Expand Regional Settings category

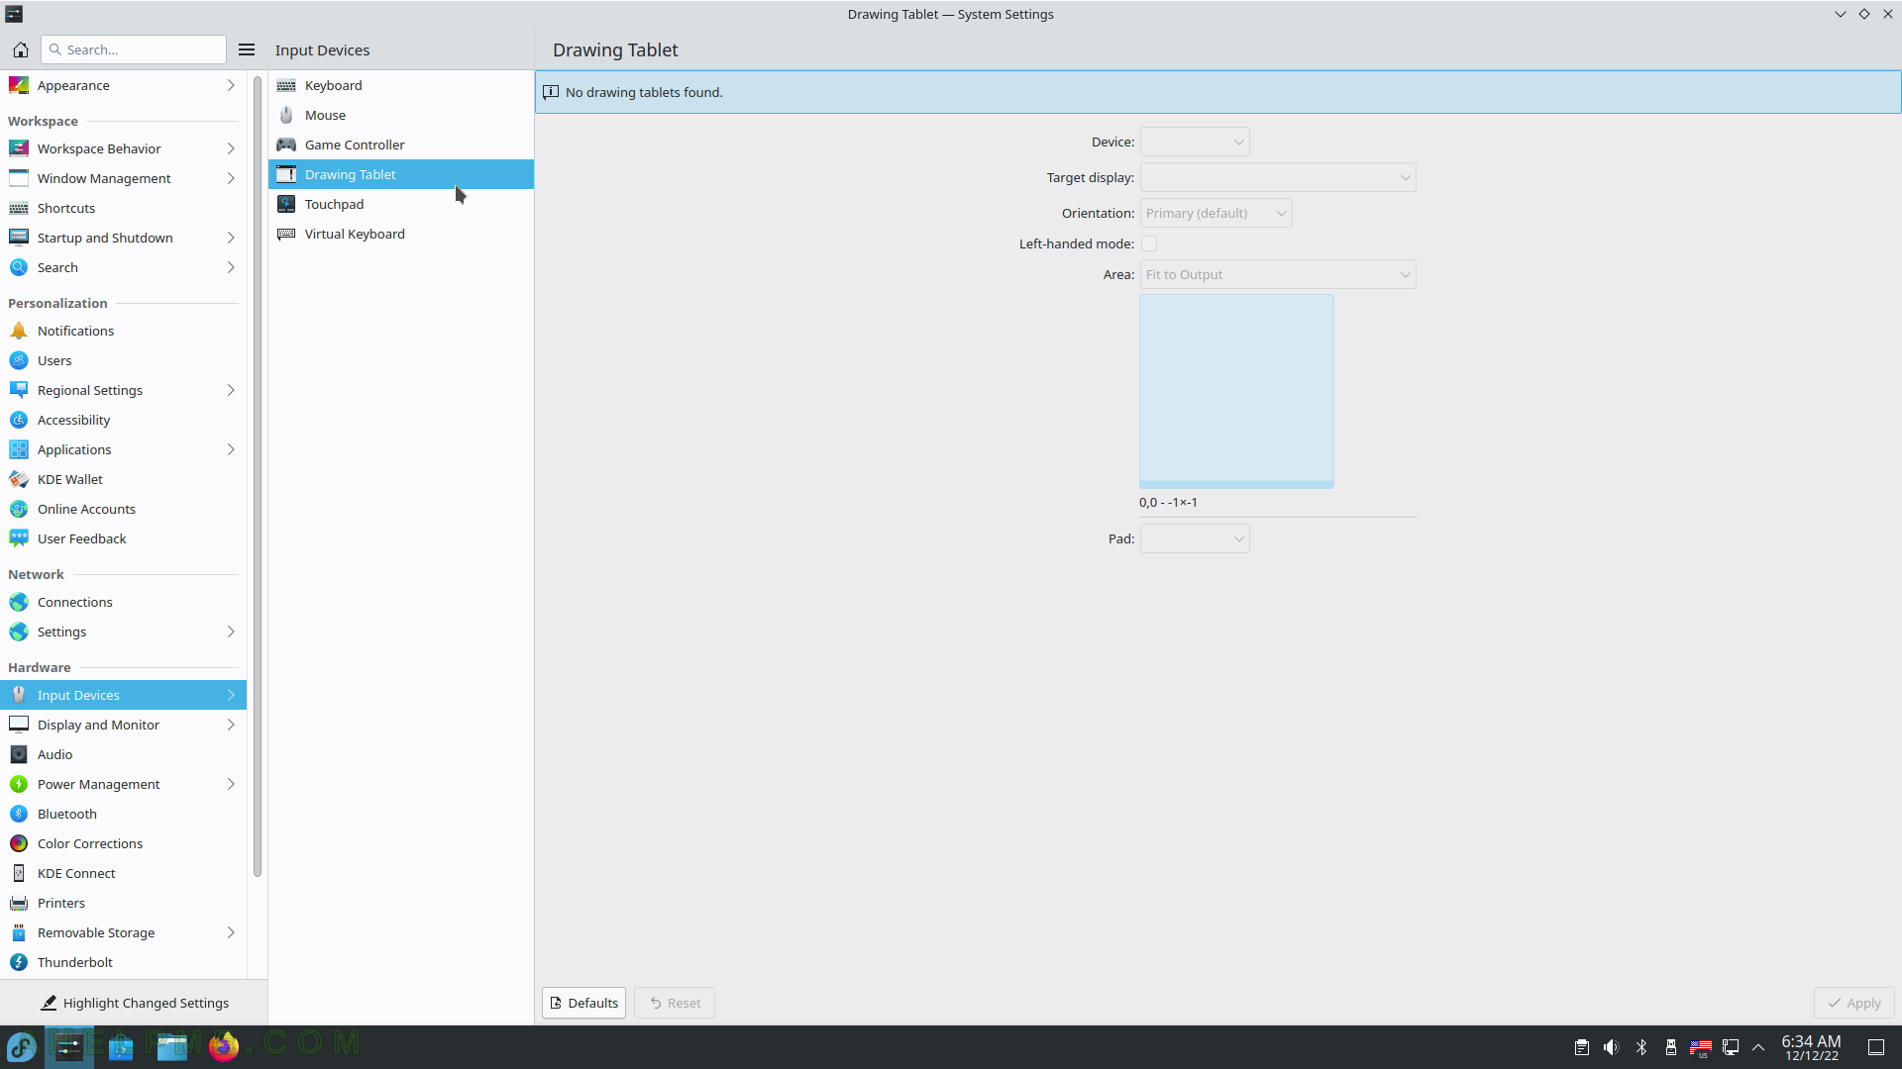[123, 390]
